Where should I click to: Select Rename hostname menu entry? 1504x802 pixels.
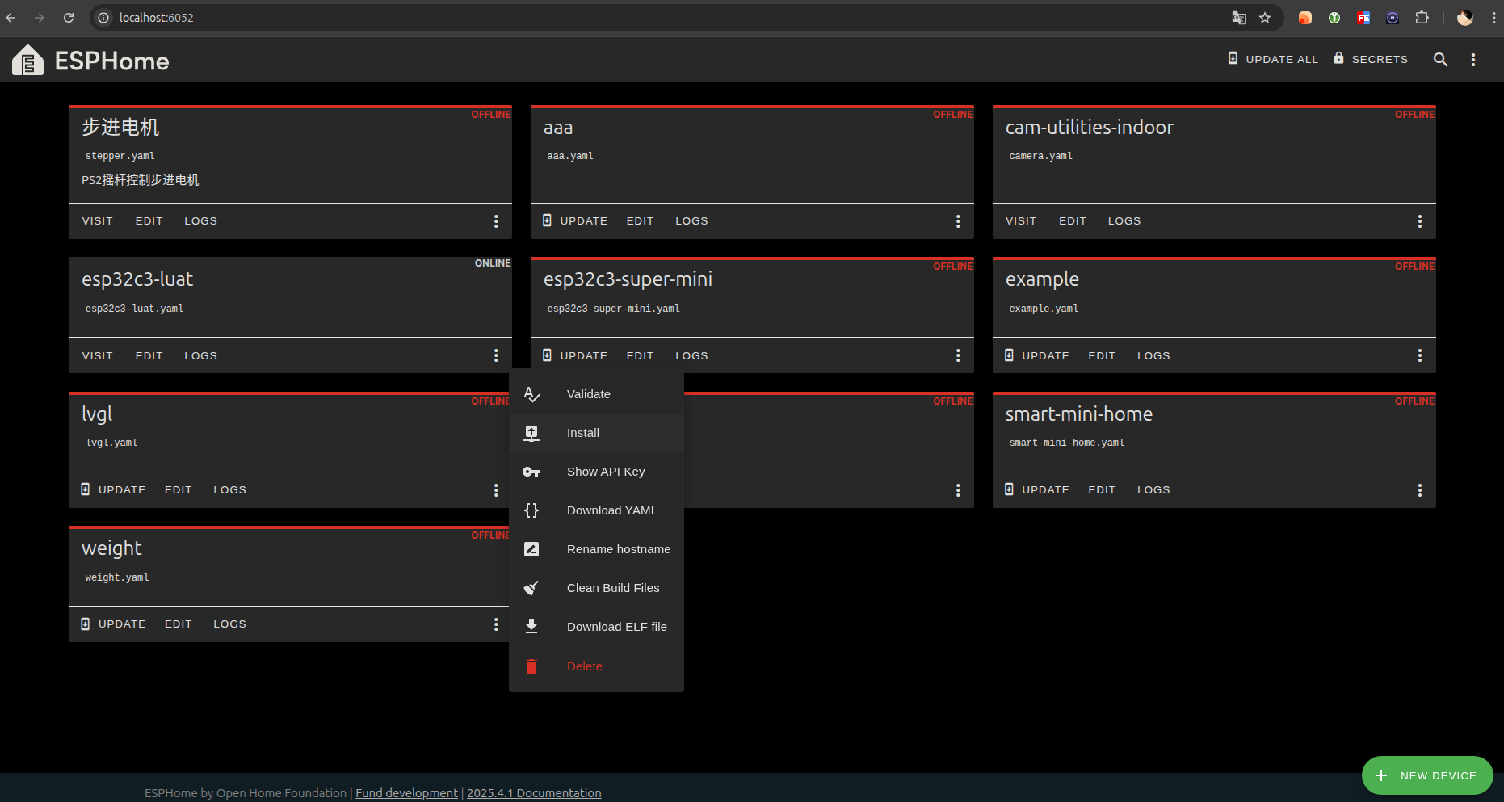pyautogui.click(x=596, y=549)
